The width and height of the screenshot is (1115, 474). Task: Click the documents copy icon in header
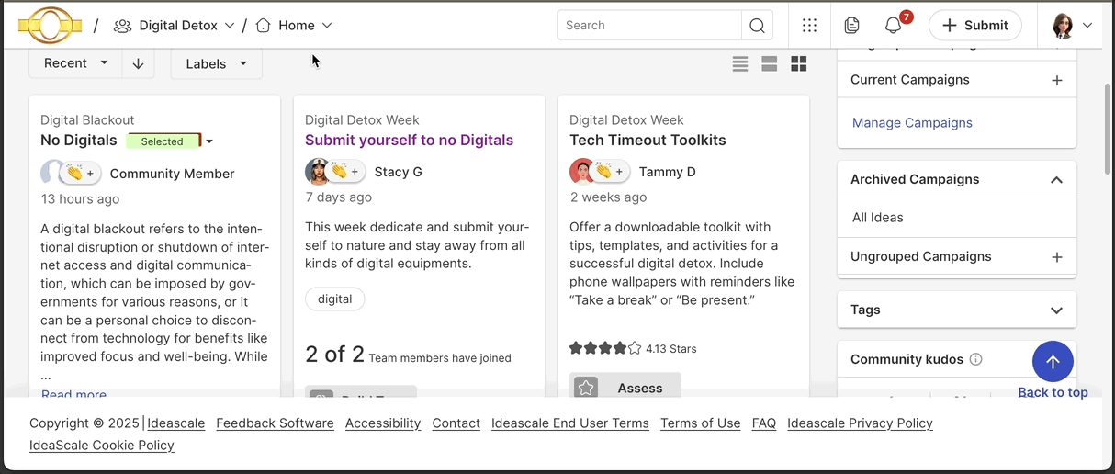852,26
